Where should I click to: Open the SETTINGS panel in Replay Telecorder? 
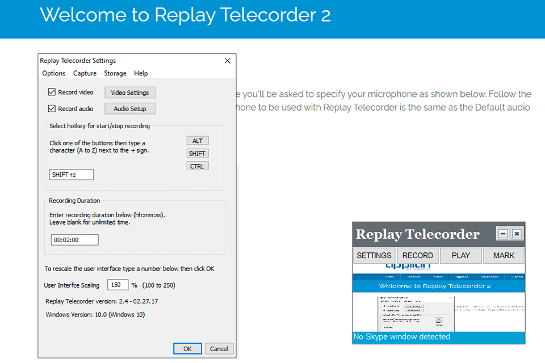(x=374, y=255)
